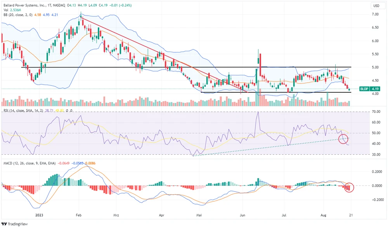The image size is (388, 227).
Task: Click the red circle marker on RSI pane
Action: click(x=343, y=139)
